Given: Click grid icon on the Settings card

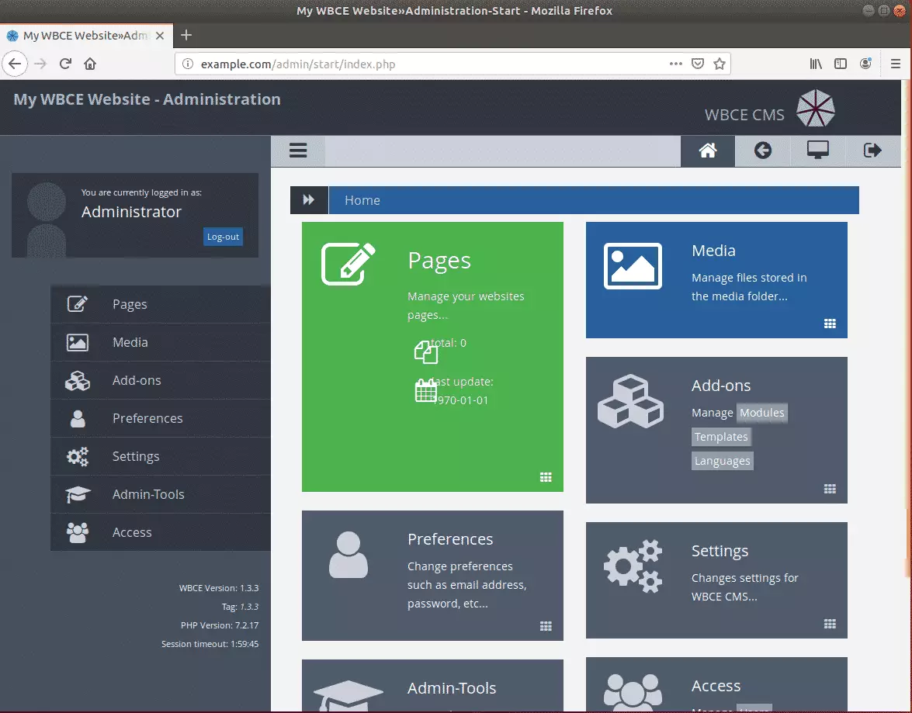Looking at the screenshot, I should [830, 624].
